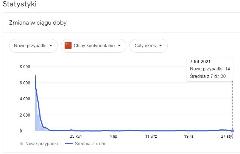240x154 pixels.
Task: Click the highlighted data point at chart end
Action: tap(232, 131)
